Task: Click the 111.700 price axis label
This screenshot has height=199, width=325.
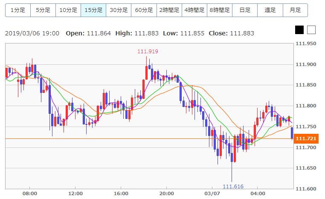Action: (x=306, y=147)
